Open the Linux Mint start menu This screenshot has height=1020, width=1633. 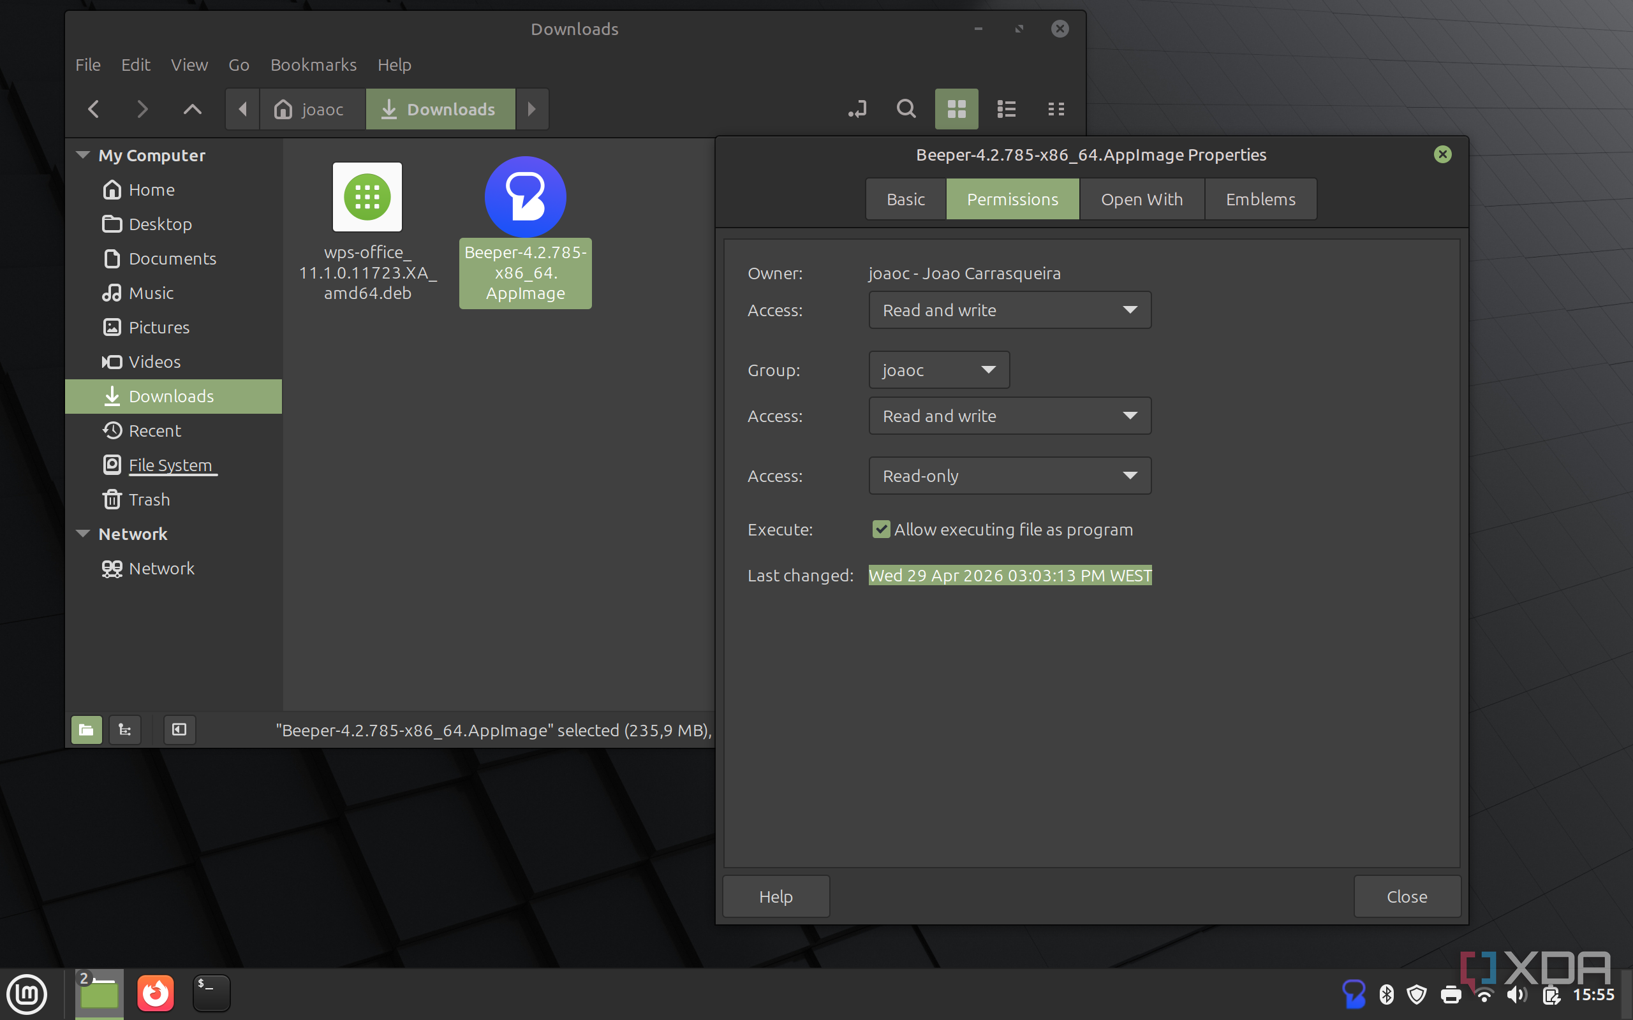[x=27, y=994]
